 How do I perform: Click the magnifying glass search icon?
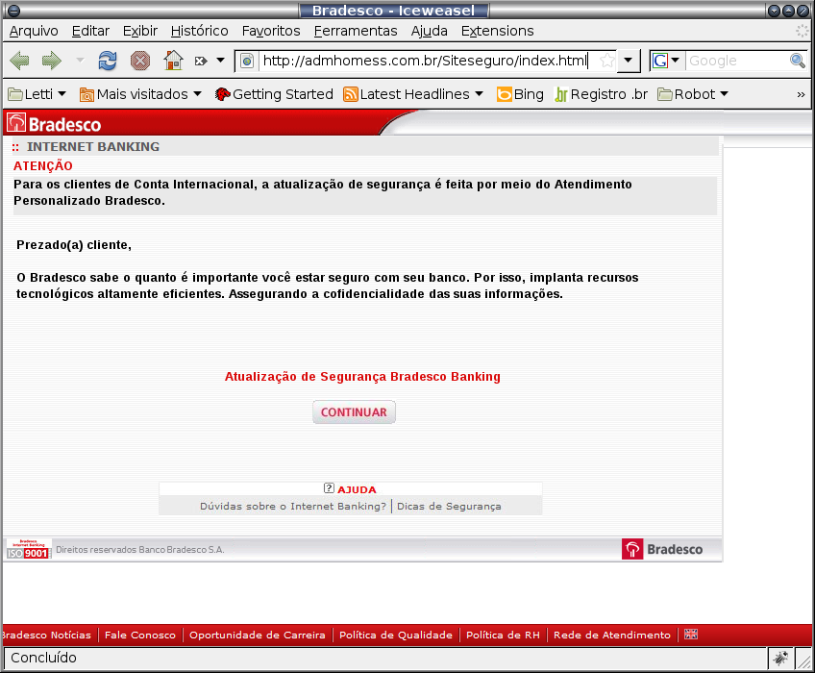[798, 61]
